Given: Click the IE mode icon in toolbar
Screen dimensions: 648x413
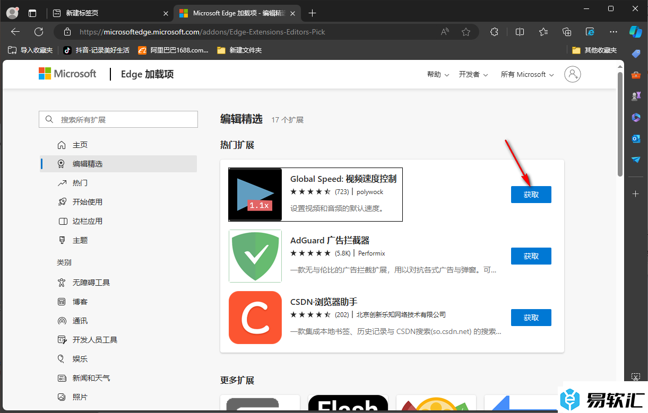Looking at the screenshot, I should click(x=590, y=32).
